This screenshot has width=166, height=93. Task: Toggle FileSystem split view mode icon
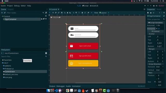click(46, 53)
